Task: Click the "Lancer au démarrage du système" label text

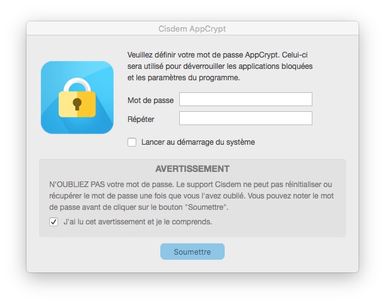Action: click(x=198, y=142)
